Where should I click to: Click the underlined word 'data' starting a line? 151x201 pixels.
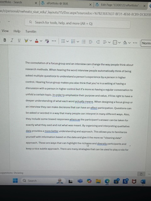tap(29, 131)
